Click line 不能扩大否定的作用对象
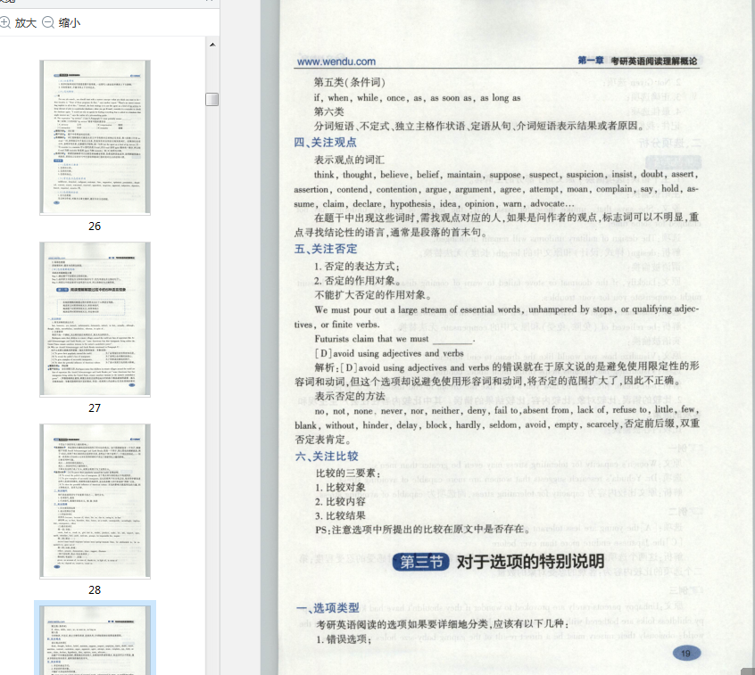The width and height of the screenshot is (755, 675). point(373,295)
